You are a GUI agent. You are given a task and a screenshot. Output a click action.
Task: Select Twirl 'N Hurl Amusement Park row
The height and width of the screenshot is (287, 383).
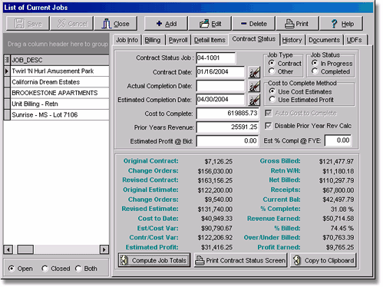coord(60,71)
